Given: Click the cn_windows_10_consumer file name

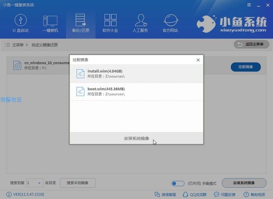Looking at the screenshot, I should 47,63.
